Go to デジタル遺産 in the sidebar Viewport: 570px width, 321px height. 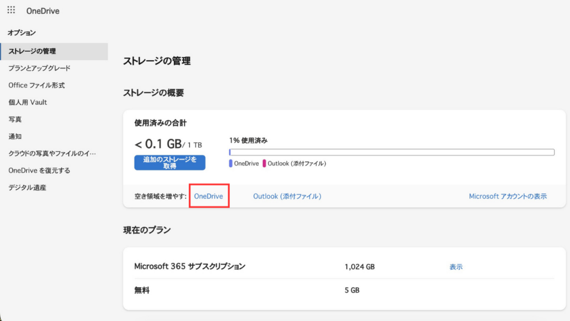(x=27, y=188)
